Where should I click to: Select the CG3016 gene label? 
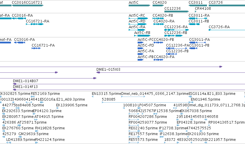pyautogui.click(x=19, y=3)
